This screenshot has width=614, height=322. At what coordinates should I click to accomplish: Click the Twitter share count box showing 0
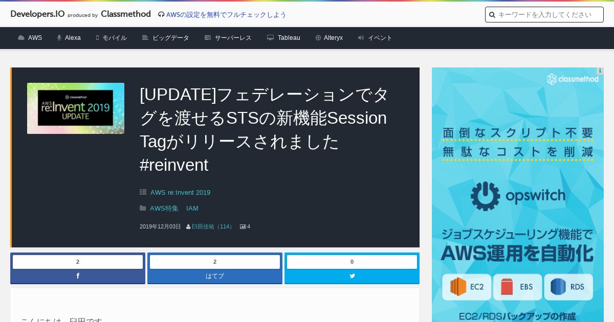pos(352,262)
